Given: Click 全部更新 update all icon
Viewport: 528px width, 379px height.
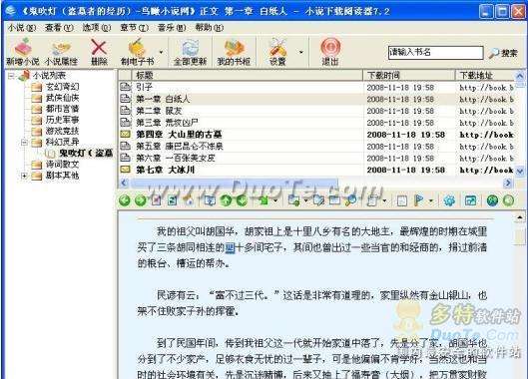Looking at the screenshot, I should point(190,51).
